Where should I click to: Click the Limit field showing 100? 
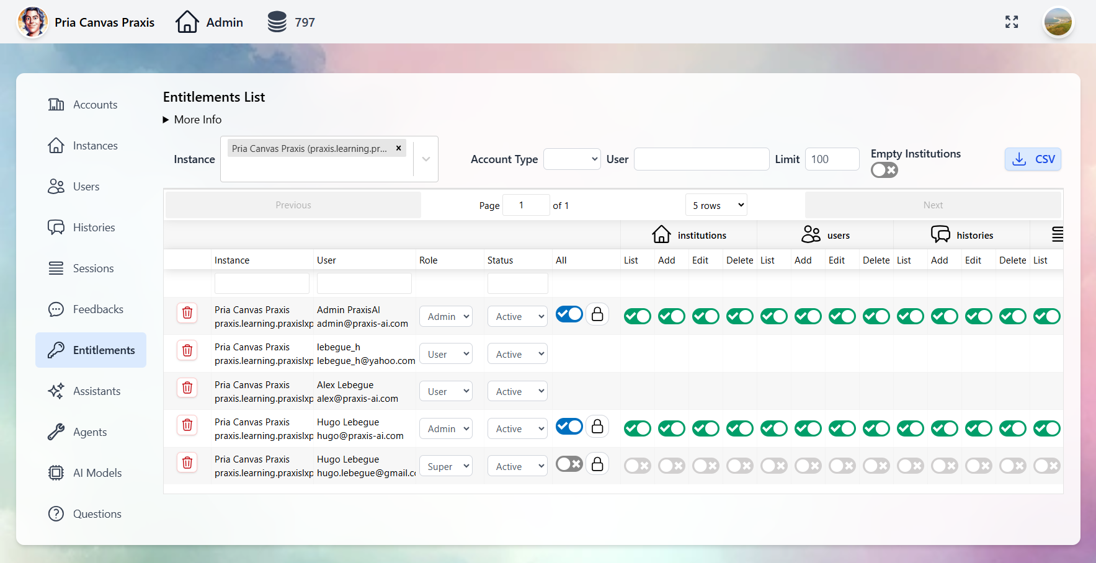point(832,159)
